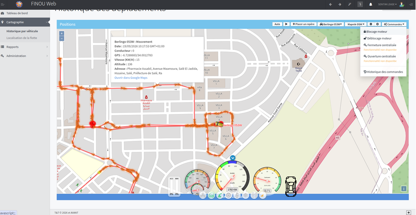Collapse the gauges with blue chevron
416x215 pixels.
point(233,158)
